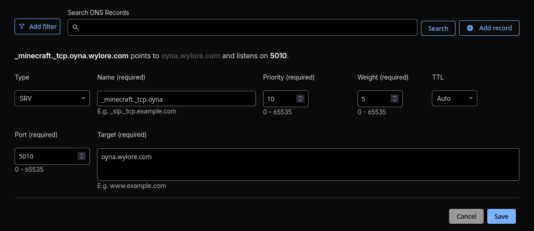Open the TTL dropdown set to Auto

point(454,99)
